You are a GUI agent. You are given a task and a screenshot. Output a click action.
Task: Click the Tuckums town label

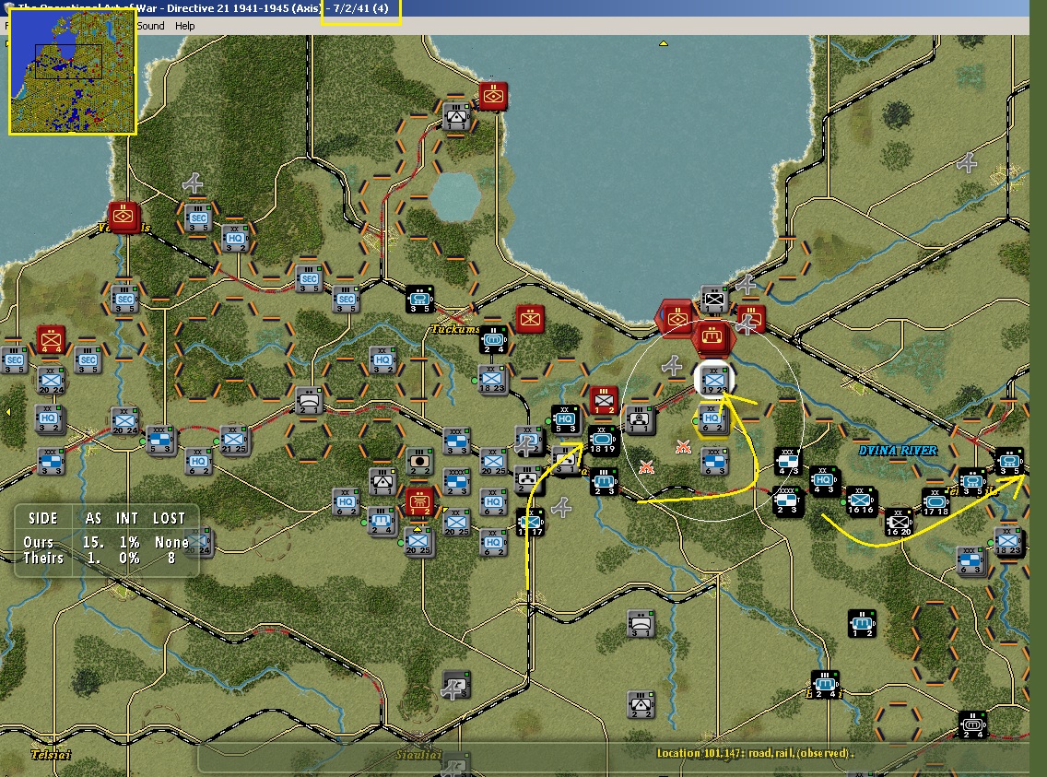coord(454,328)
